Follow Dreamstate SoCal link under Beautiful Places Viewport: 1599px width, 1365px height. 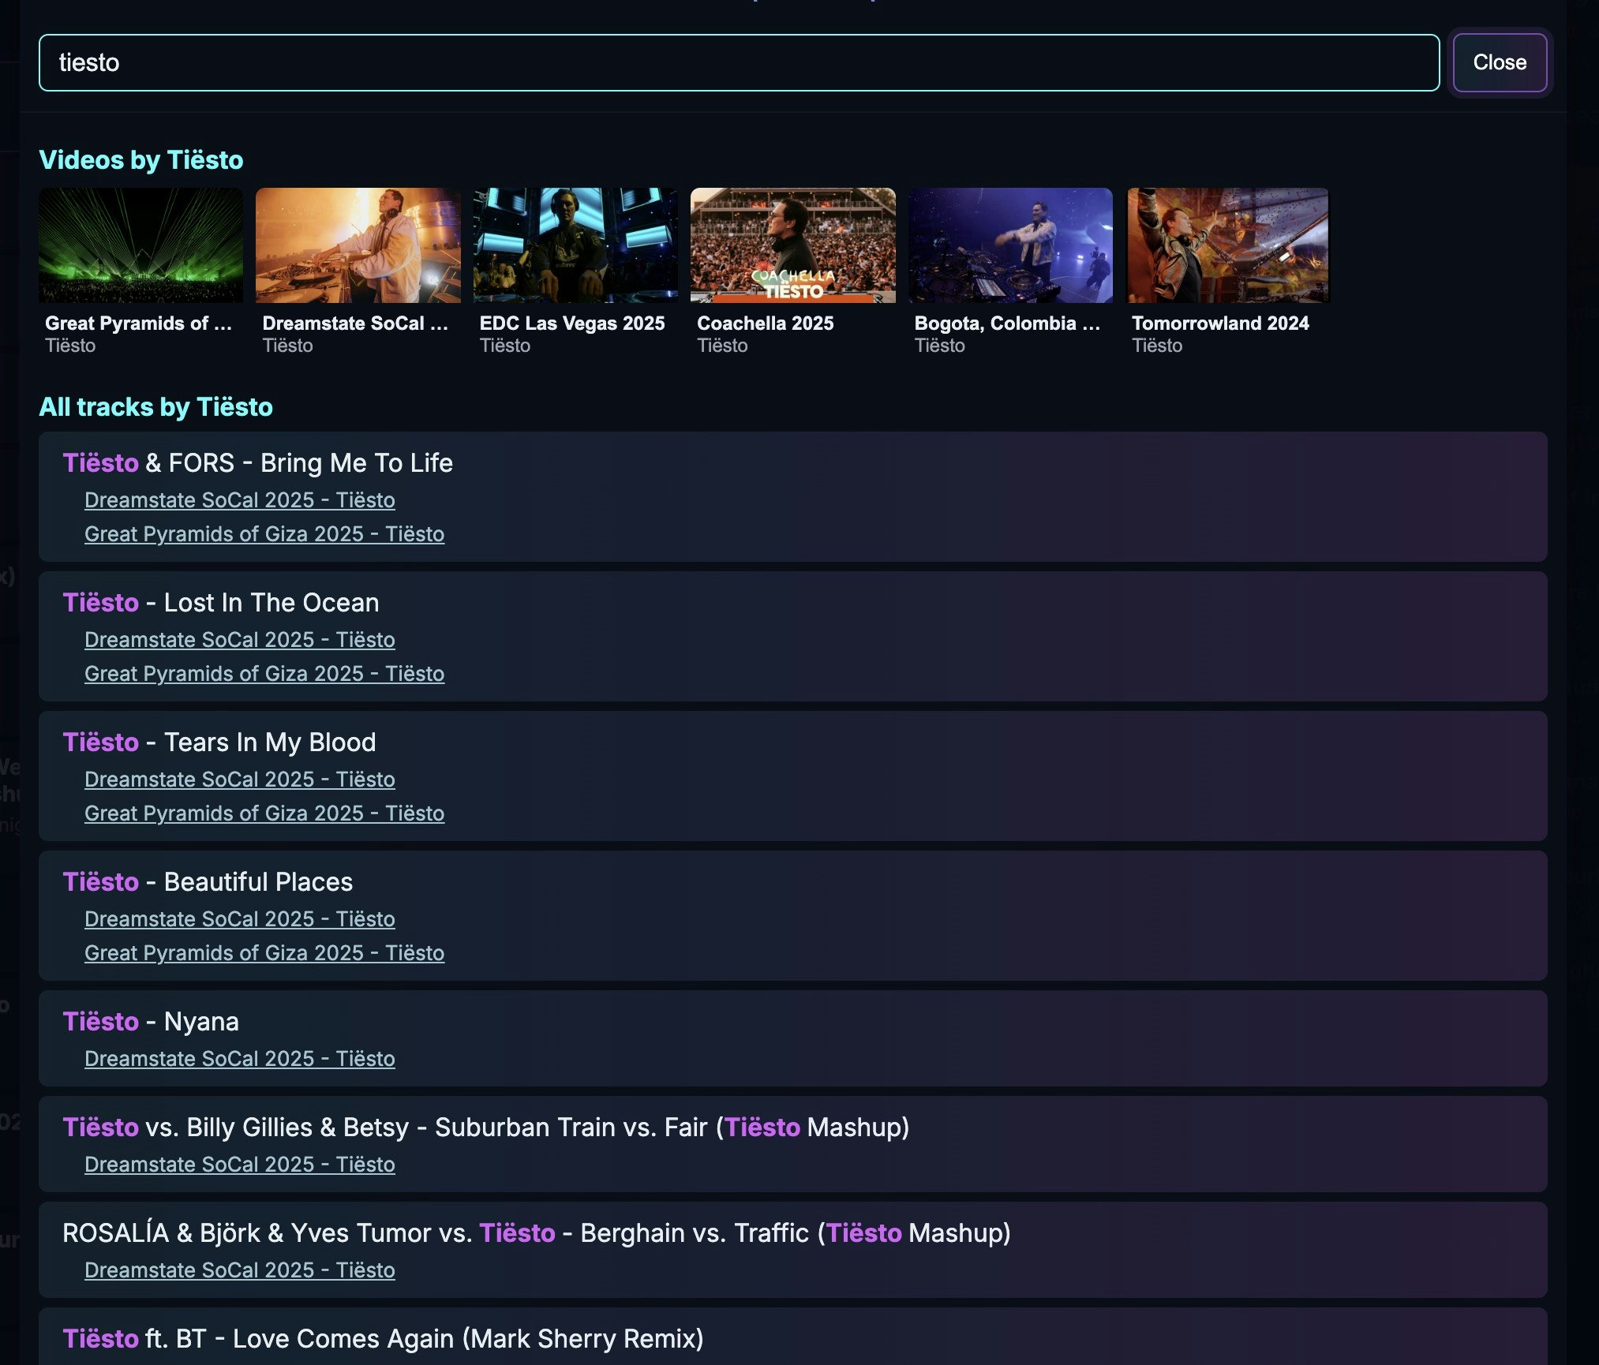pos(239,919)
